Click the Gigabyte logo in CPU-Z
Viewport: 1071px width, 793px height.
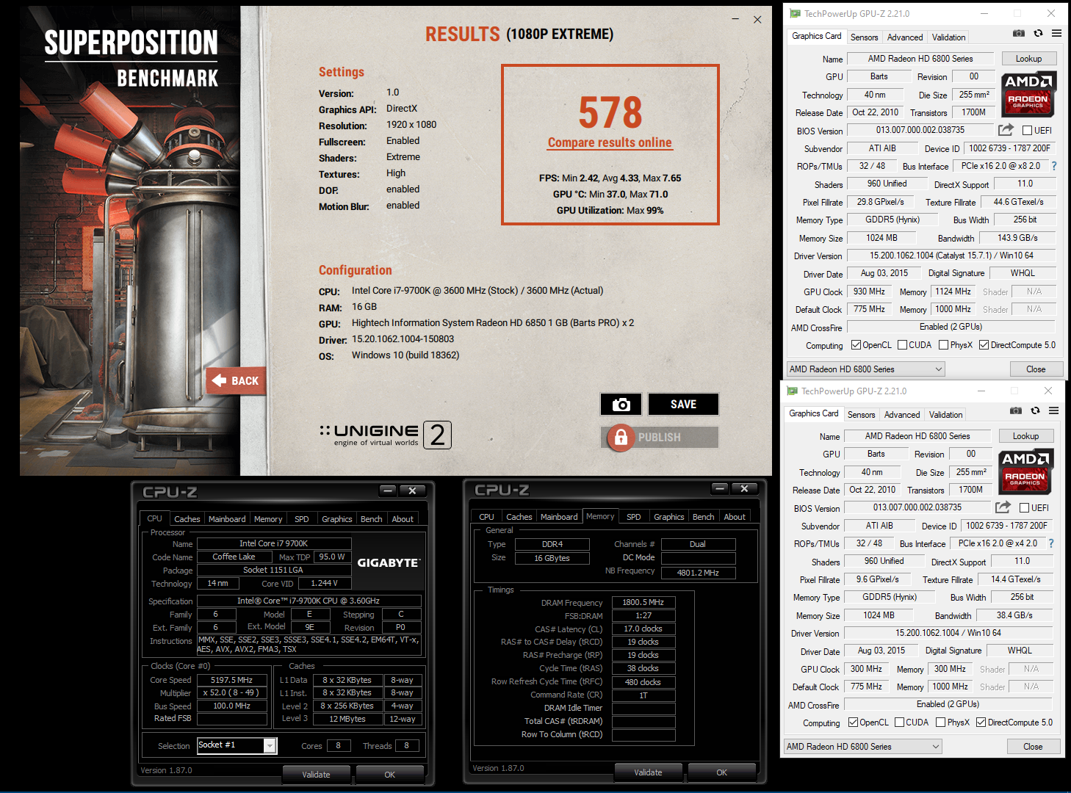pos(389,562)
